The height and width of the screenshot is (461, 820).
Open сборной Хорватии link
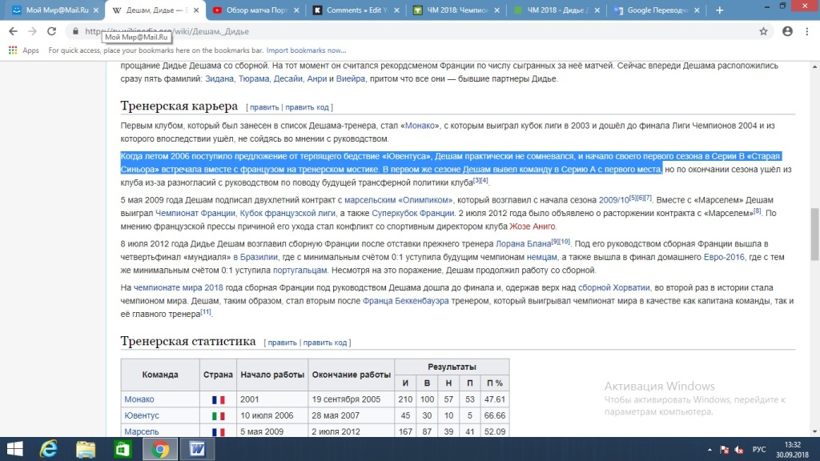pyautogui.click(x=613, y=287)
